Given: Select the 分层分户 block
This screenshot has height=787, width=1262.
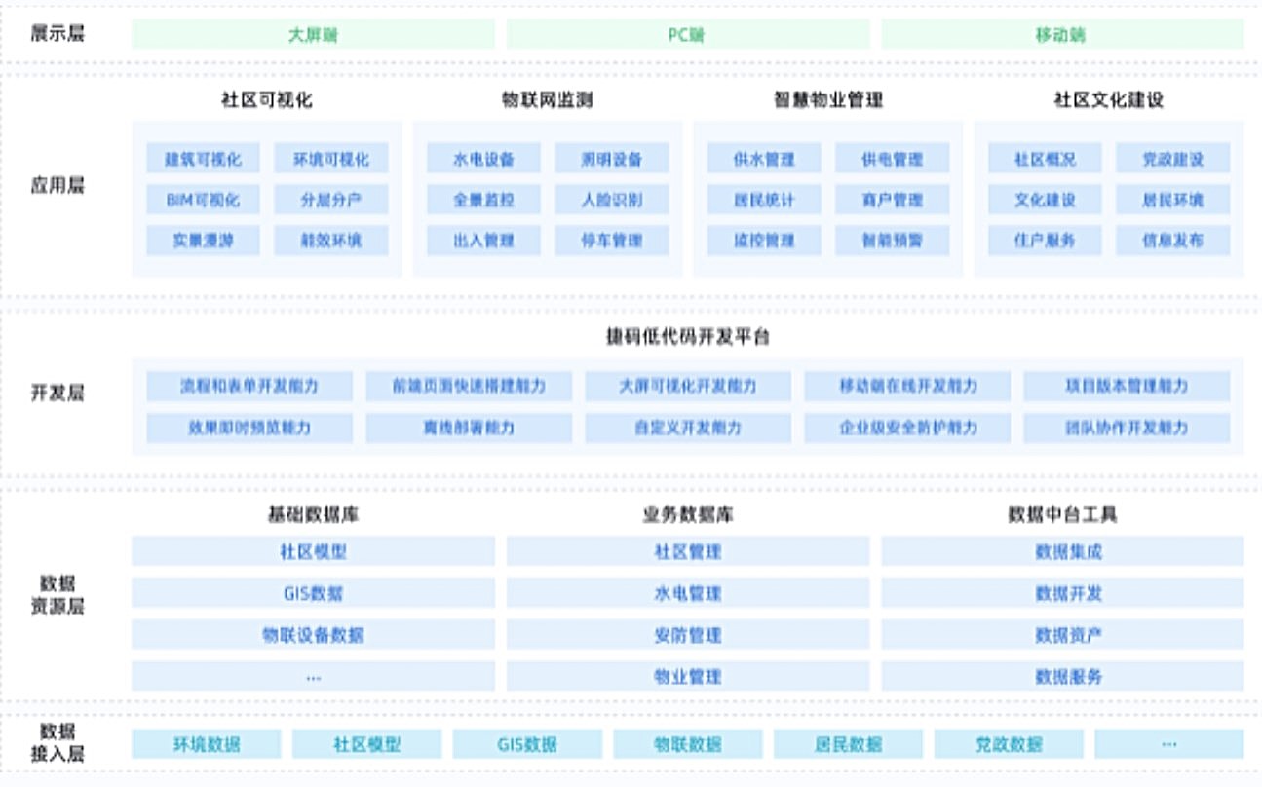Looking at the screenshot, I should pos(331,200).
